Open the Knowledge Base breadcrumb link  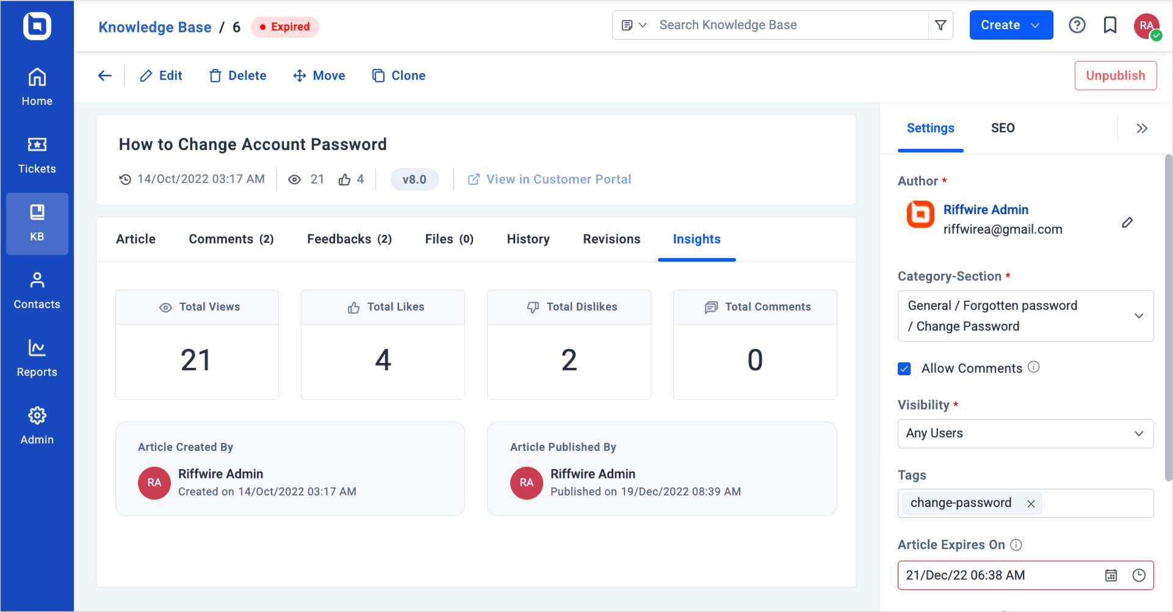point(155,27)
